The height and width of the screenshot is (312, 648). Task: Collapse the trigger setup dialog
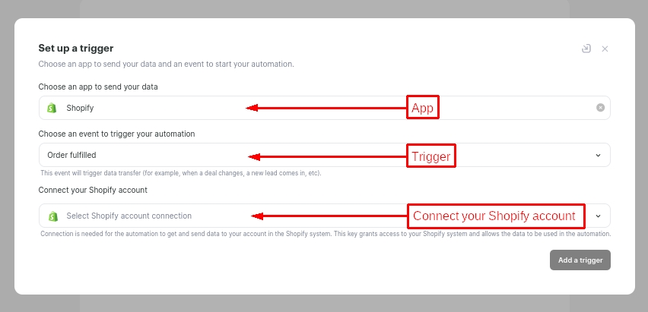[x=586, y=49]
